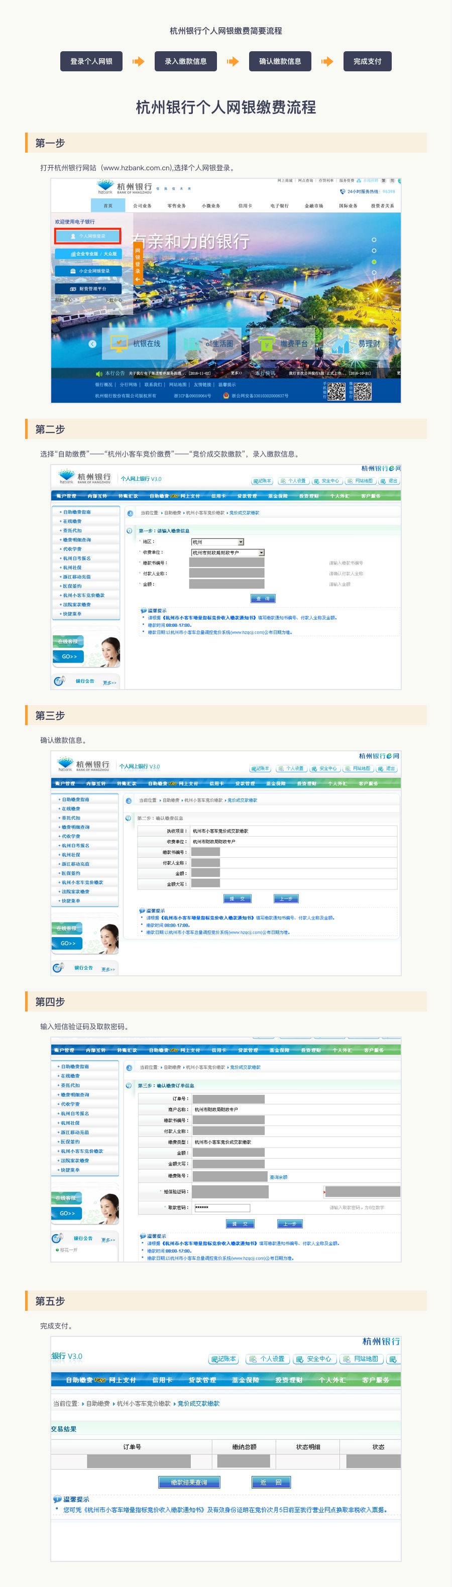Click the 银行公告 icon in step two
The height and width of the screenshot is (1587, 452).
(59, 681)
